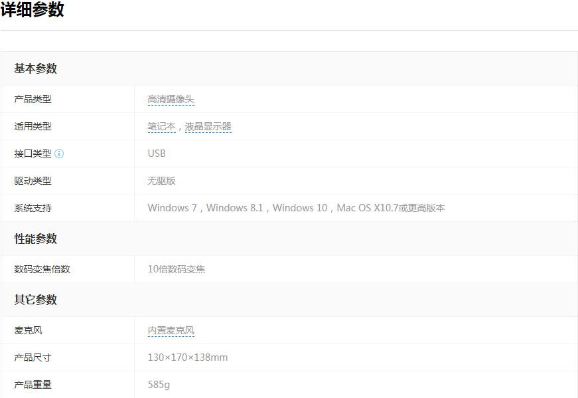Open the 高清摄像头 link
Viewport: 578px width, 398px height.
tap(171, 100)
